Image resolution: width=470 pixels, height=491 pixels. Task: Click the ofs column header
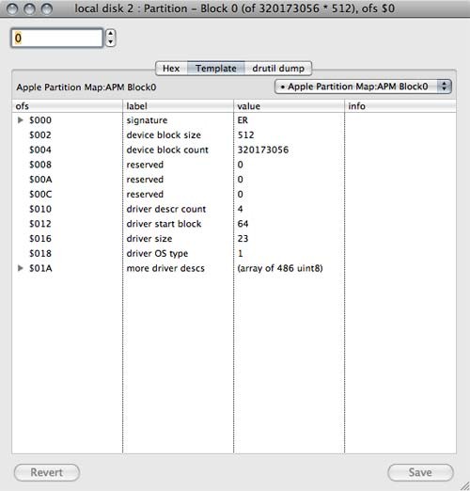[67, 106]
